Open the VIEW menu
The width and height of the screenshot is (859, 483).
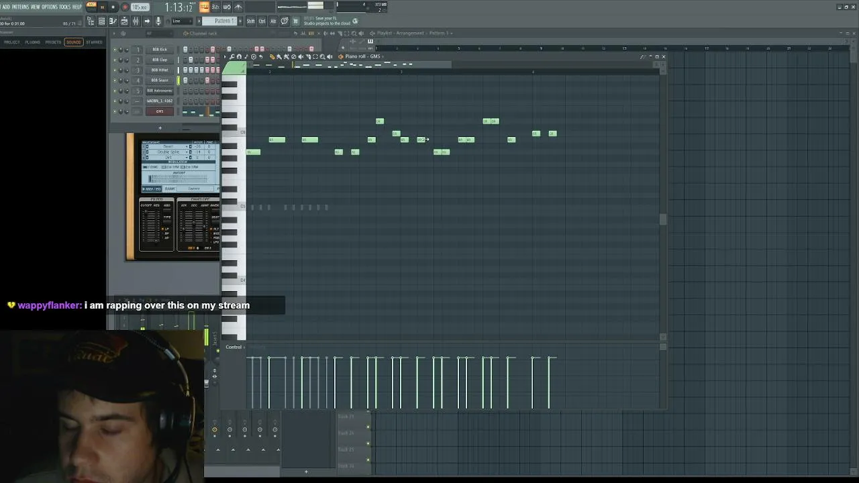[36, 7]
